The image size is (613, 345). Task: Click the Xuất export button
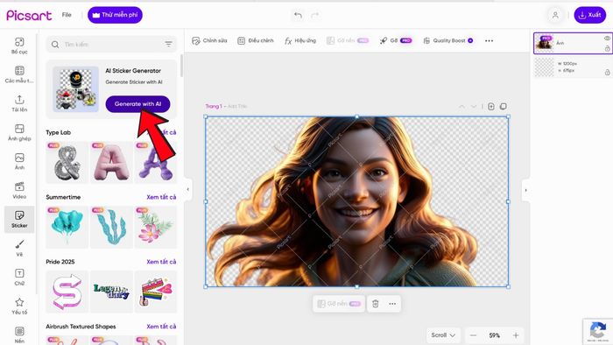[589, 15]
